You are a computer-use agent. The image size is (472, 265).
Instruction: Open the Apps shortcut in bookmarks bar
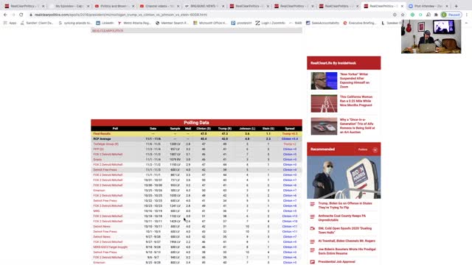click(10, 23)
